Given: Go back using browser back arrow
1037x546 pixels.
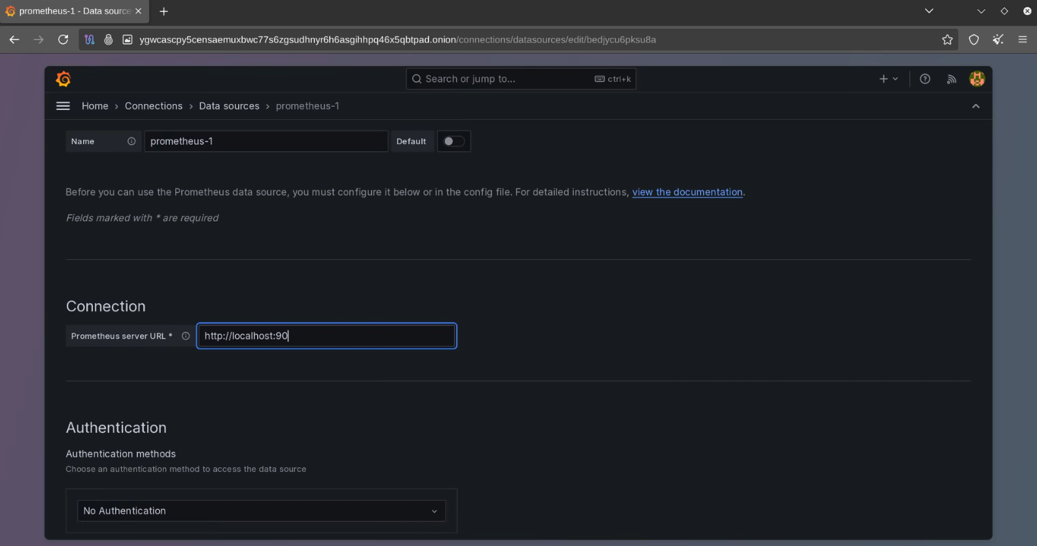Looking at the screenshot, I should [x=14, y=40].
